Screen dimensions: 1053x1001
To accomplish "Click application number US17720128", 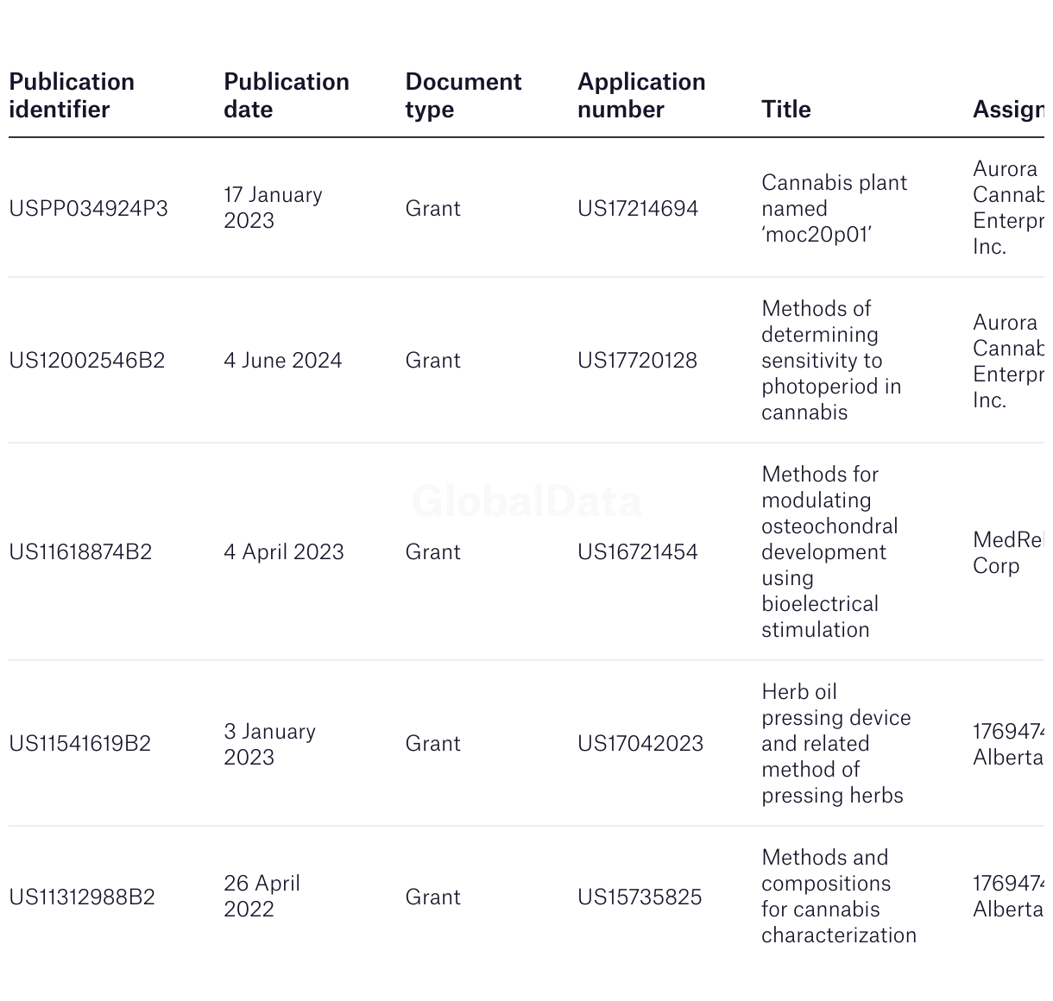I will coord(638,361).
